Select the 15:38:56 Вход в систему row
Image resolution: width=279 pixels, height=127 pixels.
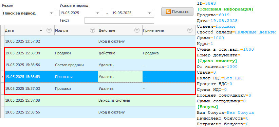pos(100,112)
